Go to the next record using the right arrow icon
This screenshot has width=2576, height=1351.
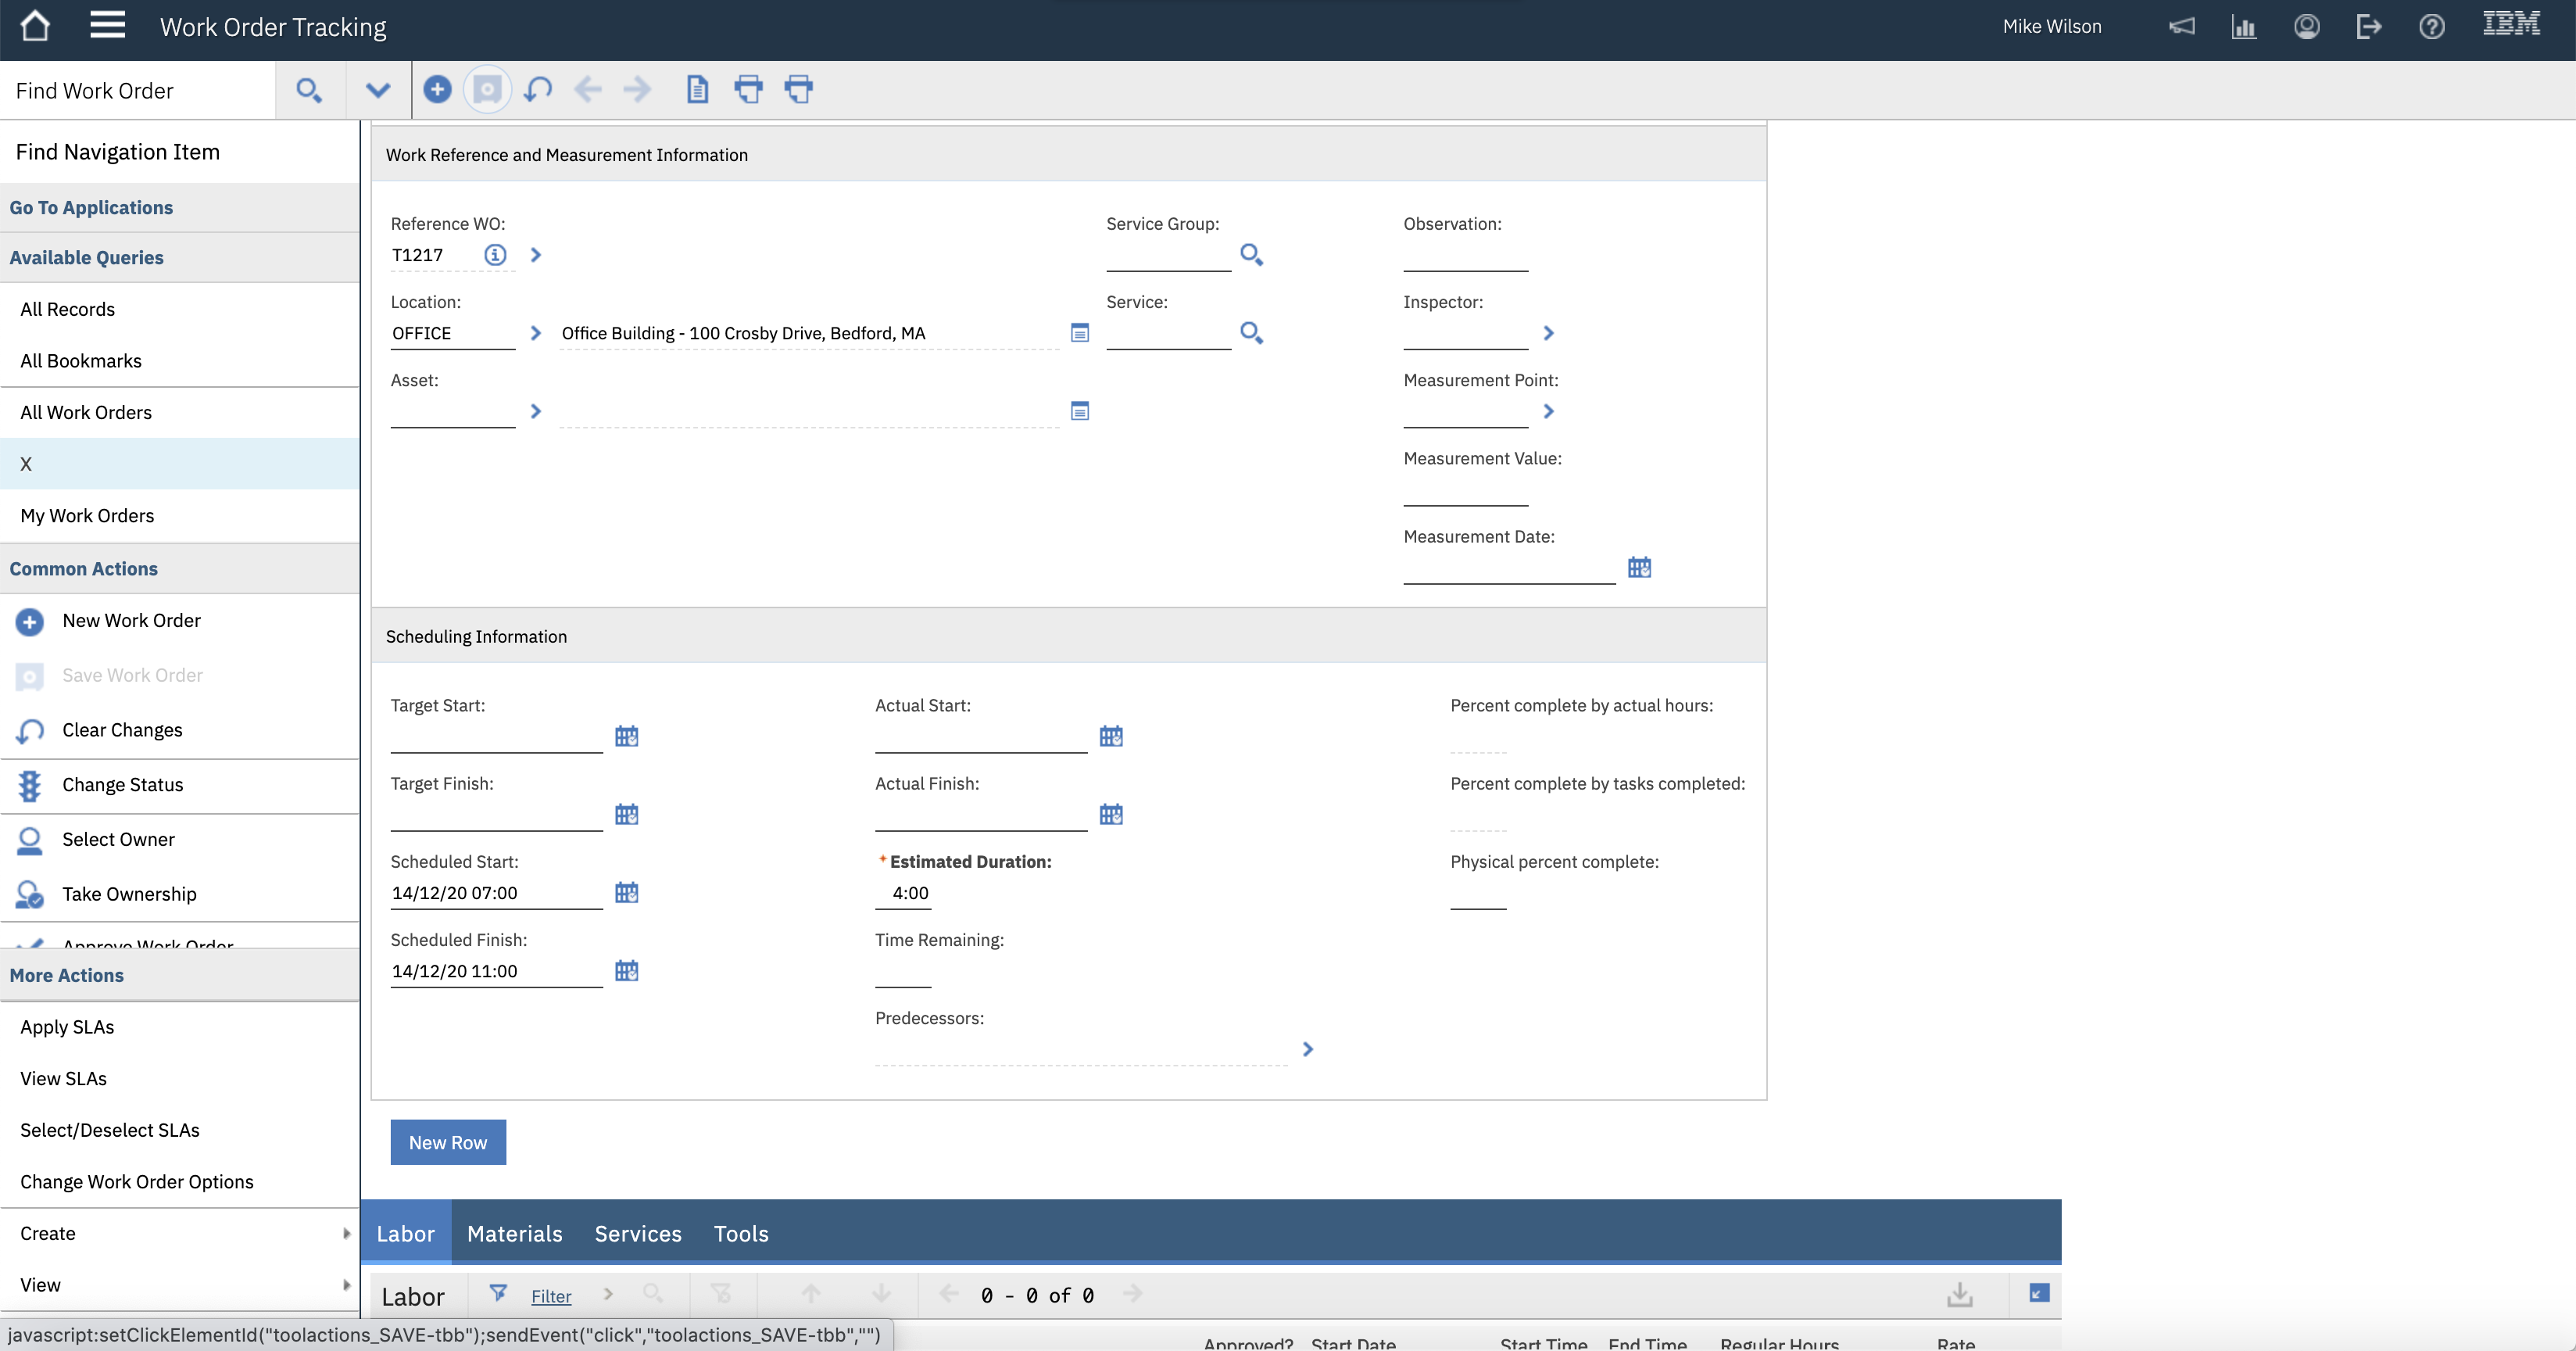[x=637, y=89]
